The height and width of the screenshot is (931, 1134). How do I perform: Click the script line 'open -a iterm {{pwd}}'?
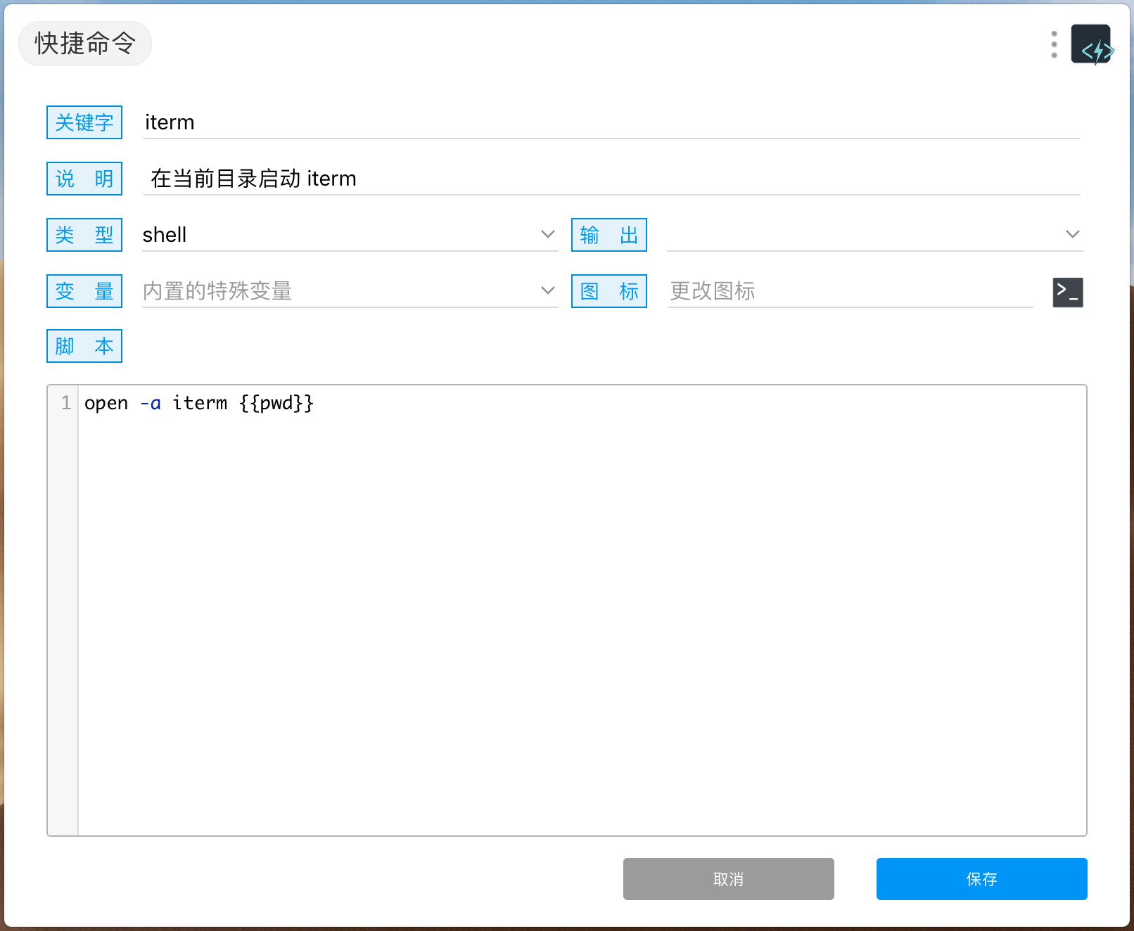199,403
